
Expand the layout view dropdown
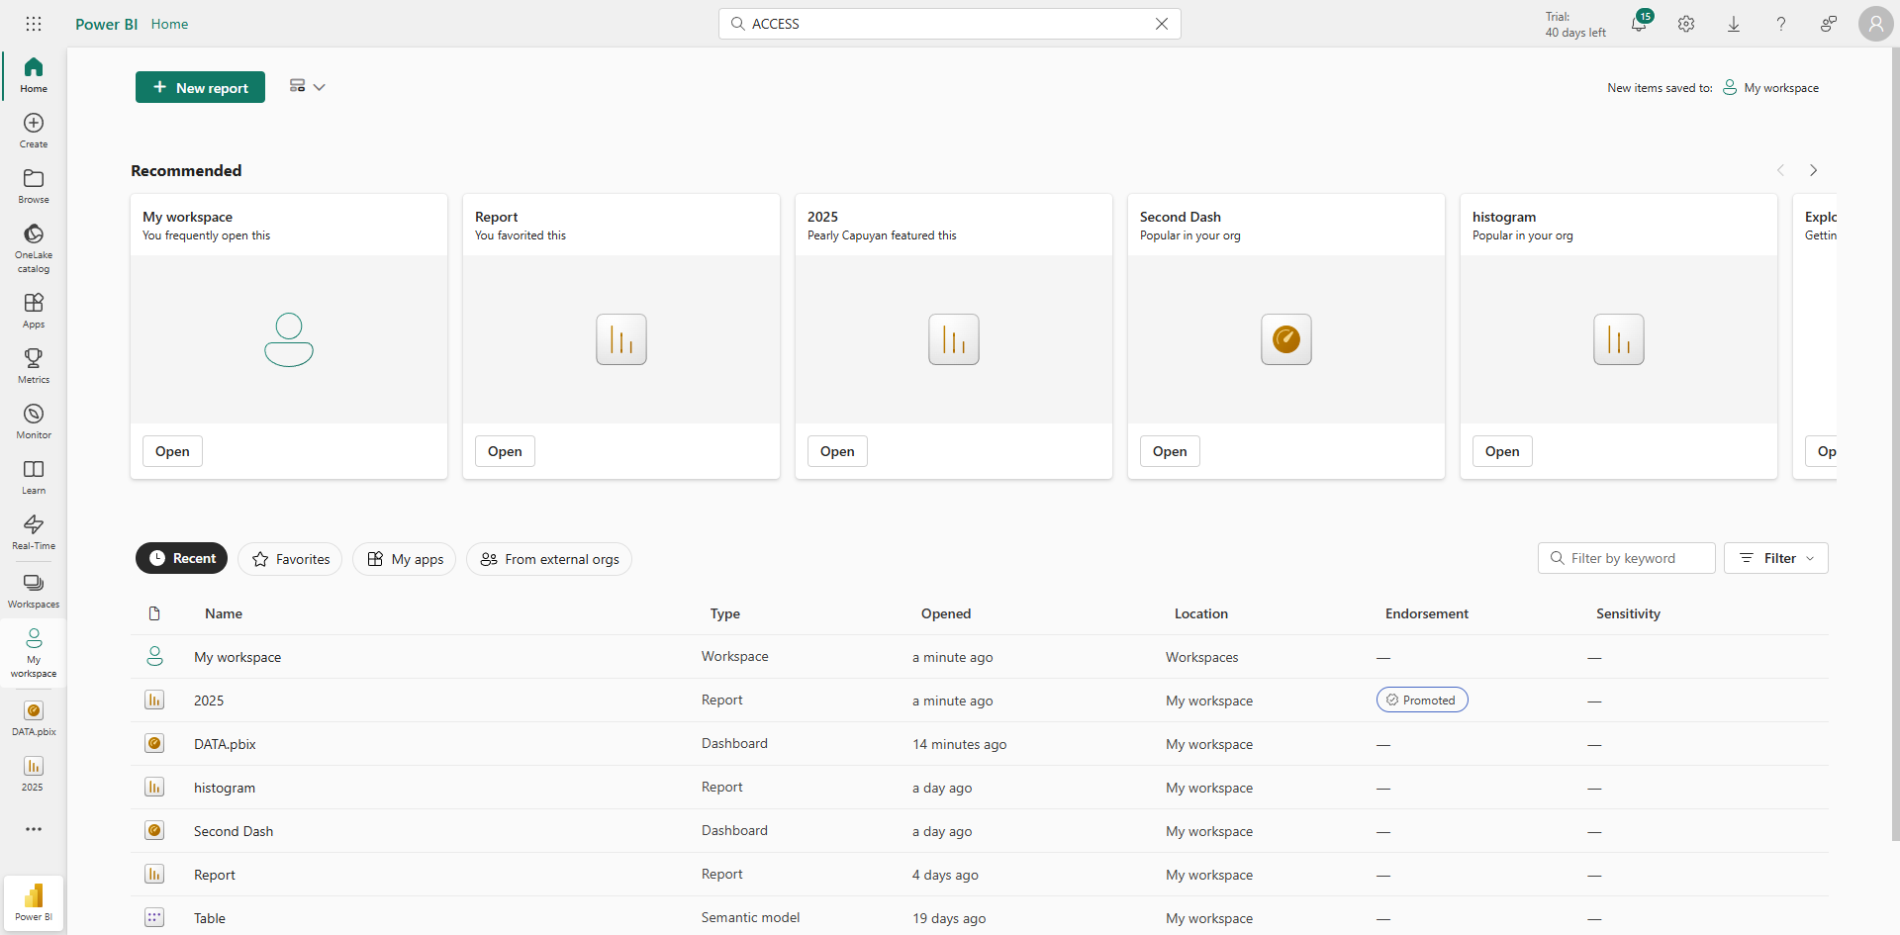(307, 87)
